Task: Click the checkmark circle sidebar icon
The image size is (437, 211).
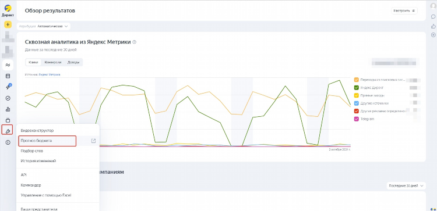Action: click(x=8, y=98)
